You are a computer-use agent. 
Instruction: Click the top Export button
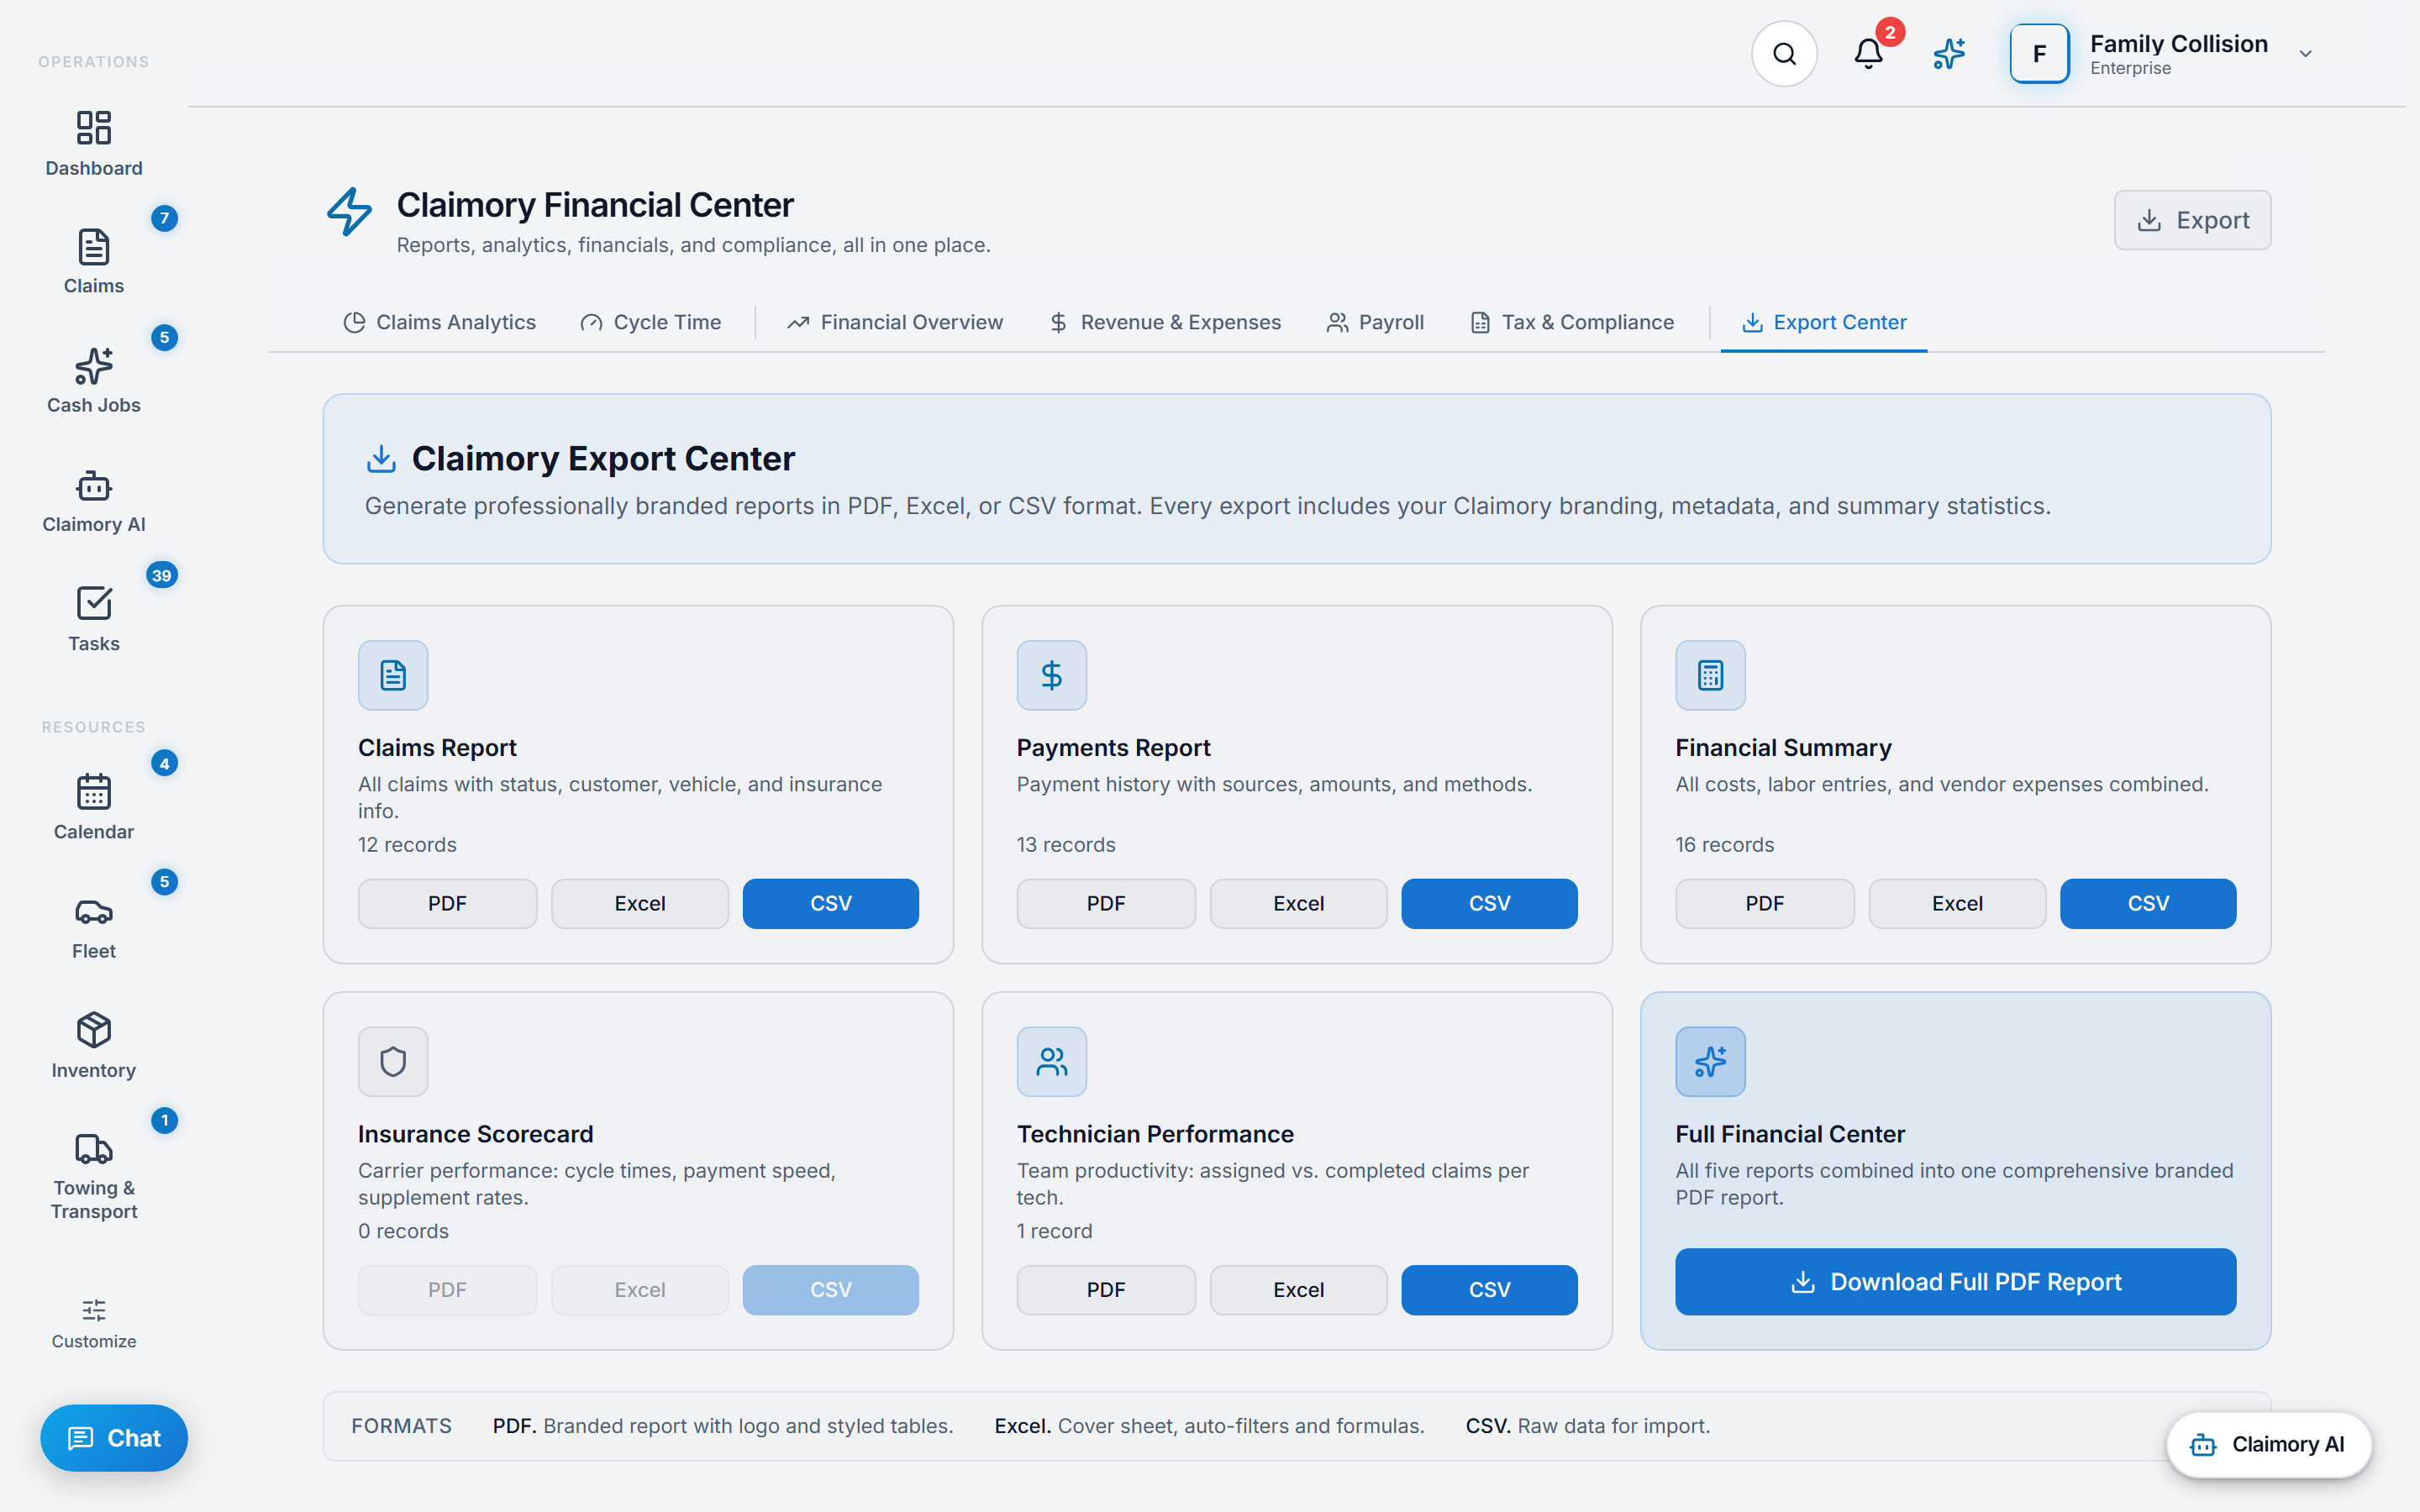[2192, 220]
